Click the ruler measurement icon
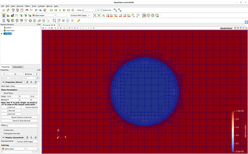The width and height of the screenshot is (248, 154). (x=79, y=21)
